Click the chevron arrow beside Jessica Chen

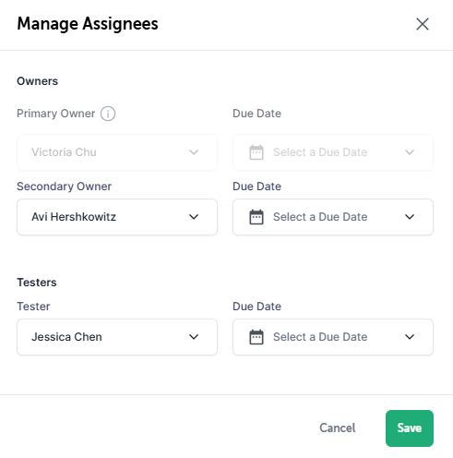coord(194,337)
